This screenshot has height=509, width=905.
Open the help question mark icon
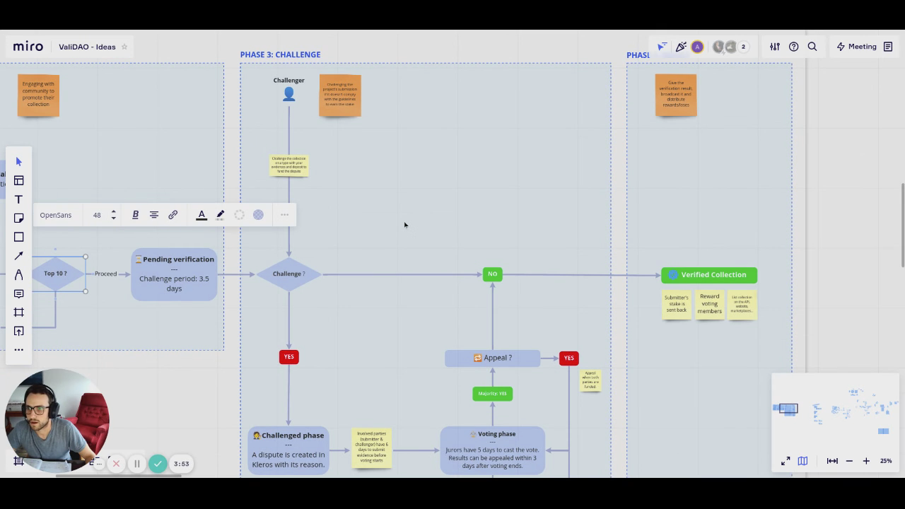793,47
